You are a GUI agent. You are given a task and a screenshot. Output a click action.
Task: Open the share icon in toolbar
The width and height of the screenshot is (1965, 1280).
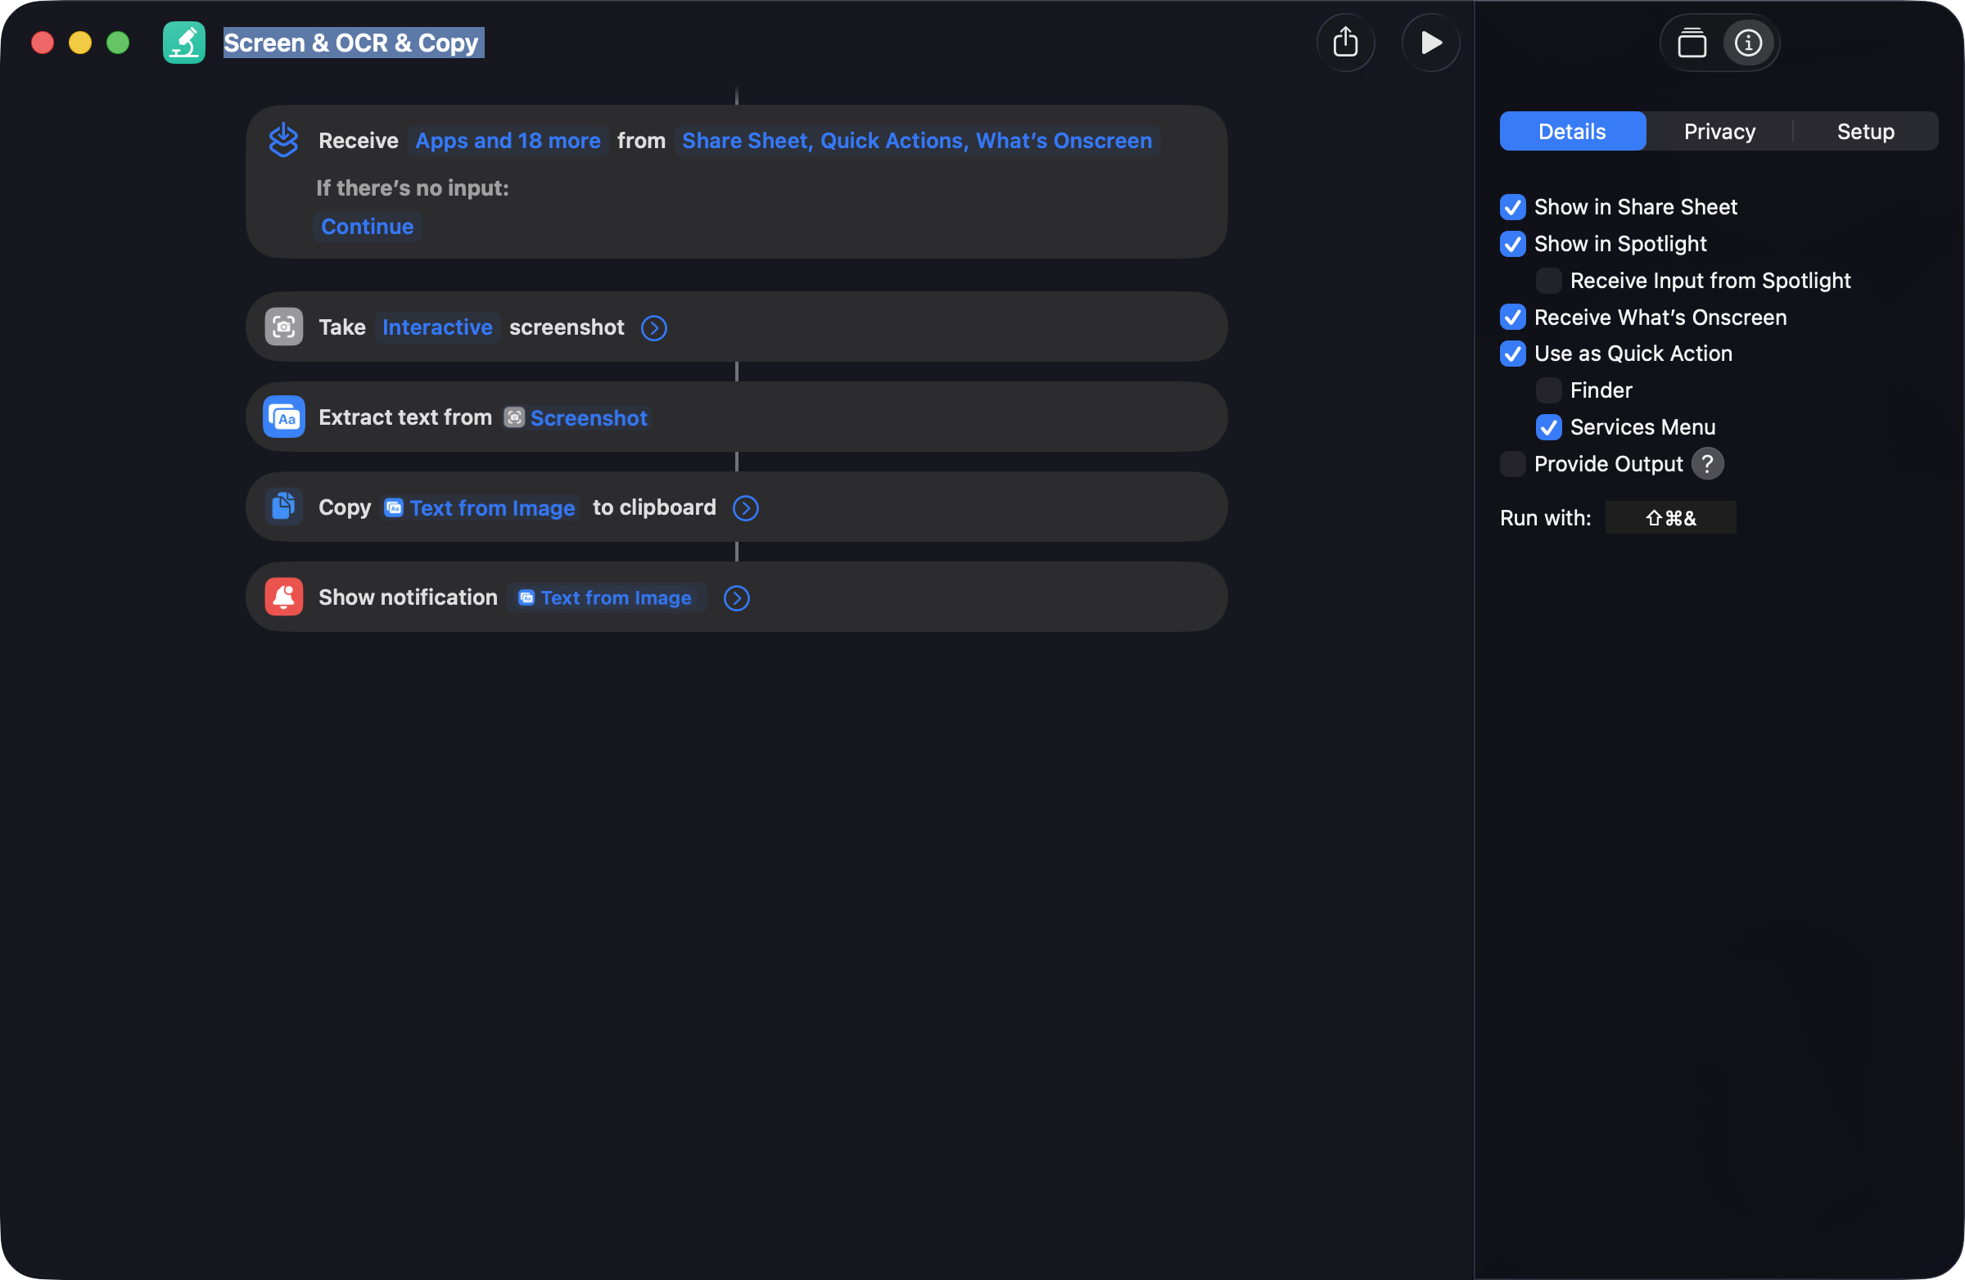pos(1345,42)
